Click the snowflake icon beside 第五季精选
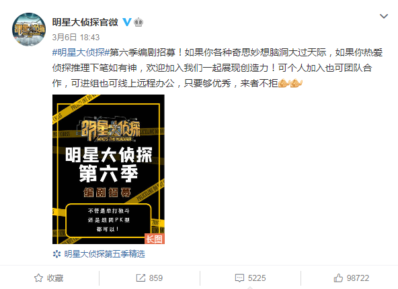The width and height of the screenshot is (398, 289). point(56,254)
